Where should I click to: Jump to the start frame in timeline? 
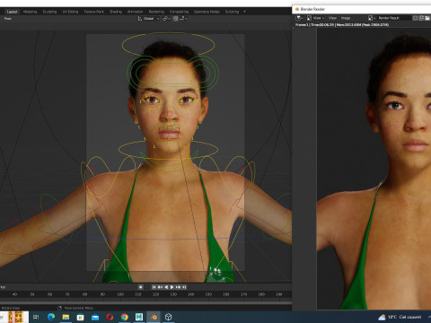(154, 287)
